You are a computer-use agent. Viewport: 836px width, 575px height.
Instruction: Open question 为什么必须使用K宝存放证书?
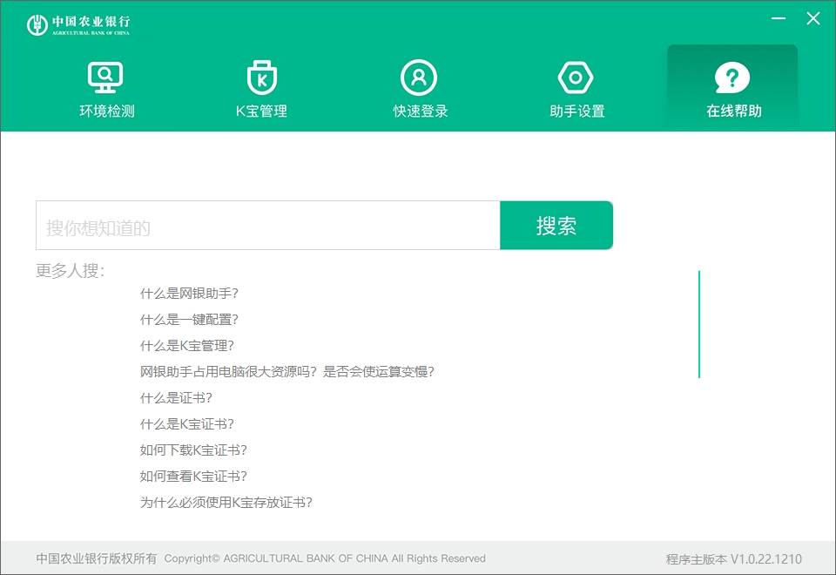pyautogui.click(x=226, y=503)
